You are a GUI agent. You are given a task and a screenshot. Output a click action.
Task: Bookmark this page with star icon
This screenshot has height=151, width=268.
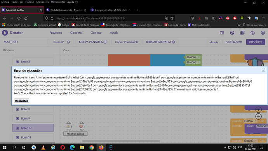click(x=172, y=18)
